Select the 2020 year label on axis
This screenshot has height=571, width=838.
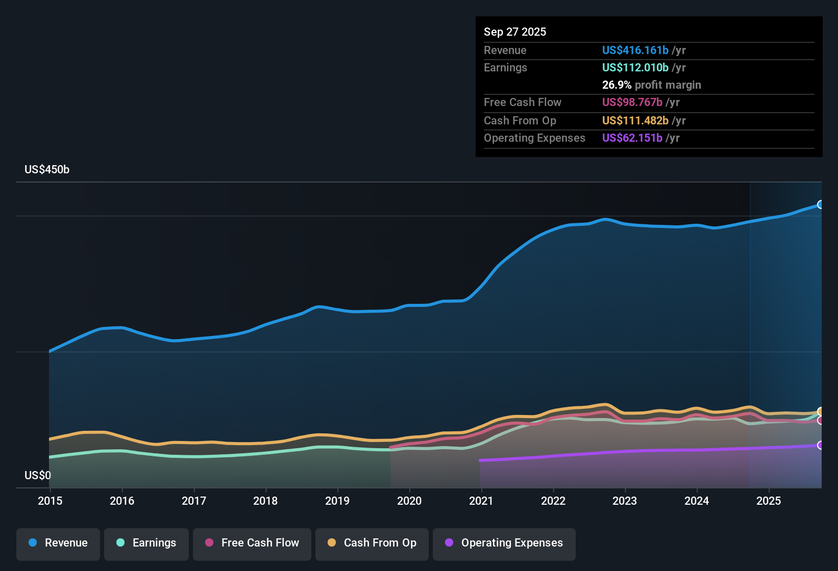tap(410, 501)
